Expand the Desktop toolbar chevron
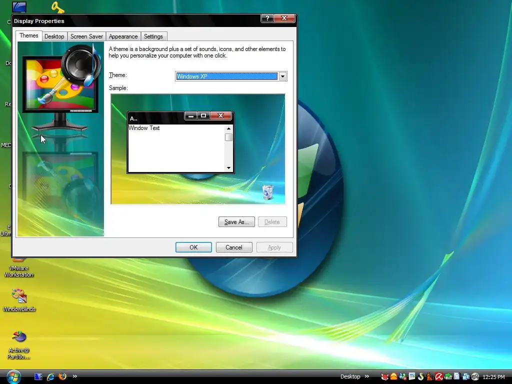The height and width of the screenshot is (384, 512). [366, 376]
